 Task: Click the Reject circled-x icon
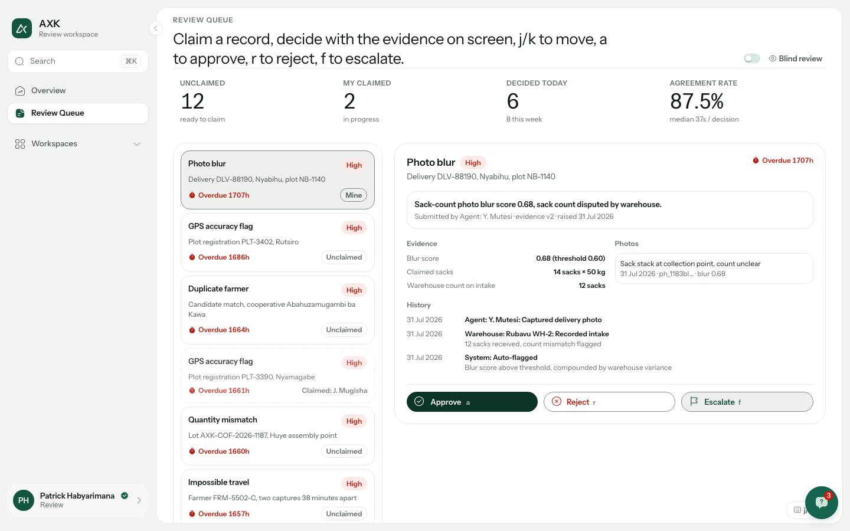pyautogui.click(x=557, y=401)
